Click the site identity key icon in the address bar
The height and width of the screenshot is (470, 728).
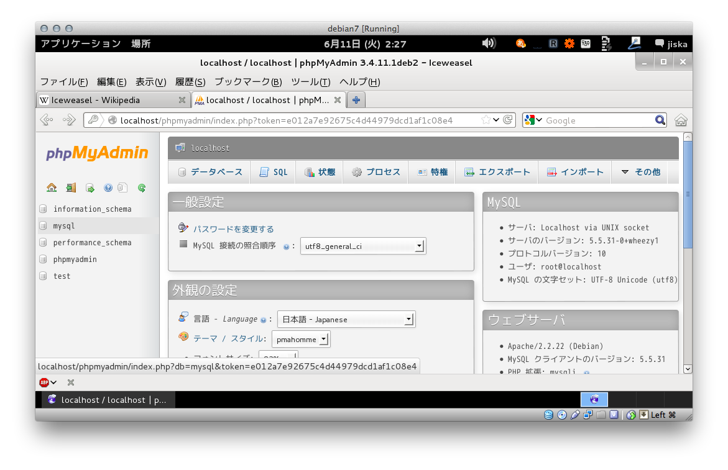pos(93,120)
